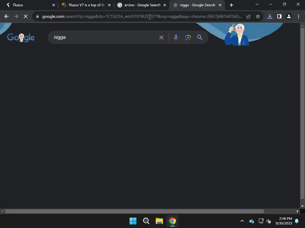Close the anime Google Search tab
305x228 pixels.
(165, 5)
